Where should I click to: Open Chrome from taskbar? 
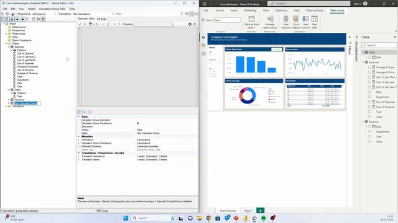click(208, 218)
